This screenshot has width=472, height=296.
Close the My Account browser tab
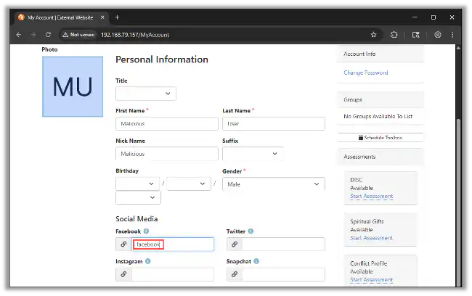pos(102,17)
